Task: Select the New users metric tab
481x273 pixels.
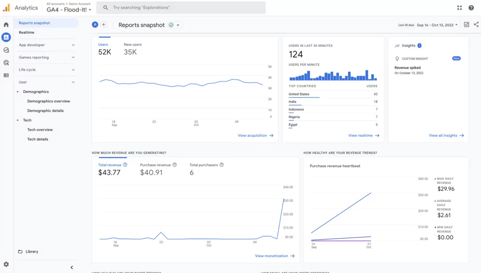Action: click(x=132, y=49)
